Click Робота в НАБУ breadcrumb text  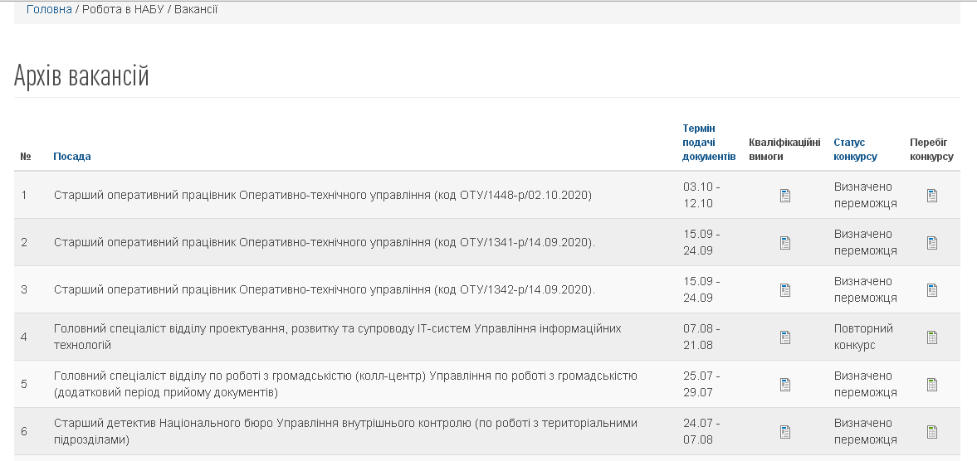124,10
